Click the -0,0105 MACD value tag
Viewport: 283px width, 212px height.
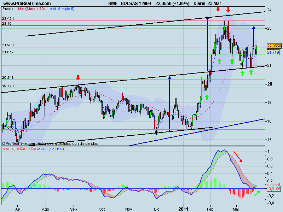pos(274,189)
